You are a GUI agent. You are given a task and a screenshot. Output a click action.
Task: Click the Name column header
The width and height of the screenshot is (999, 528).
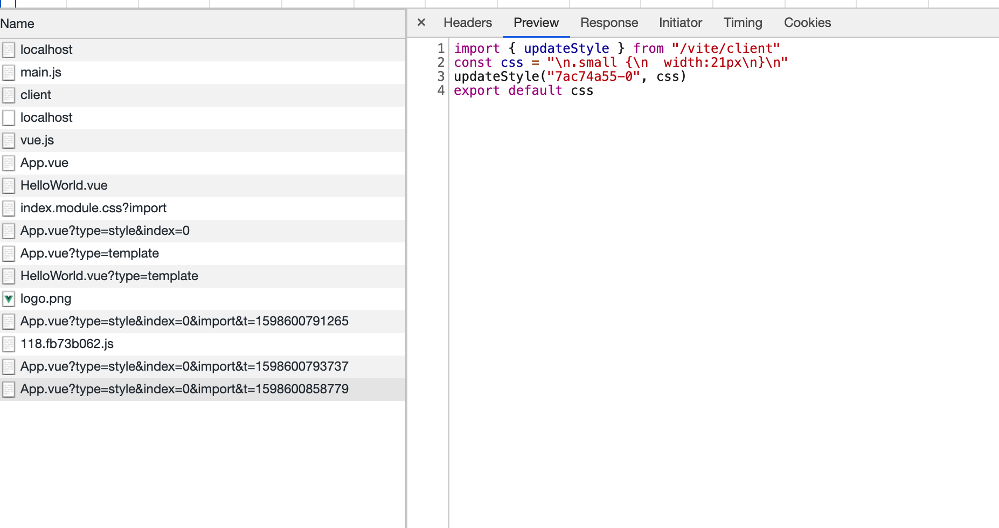[x=17, y=24]
